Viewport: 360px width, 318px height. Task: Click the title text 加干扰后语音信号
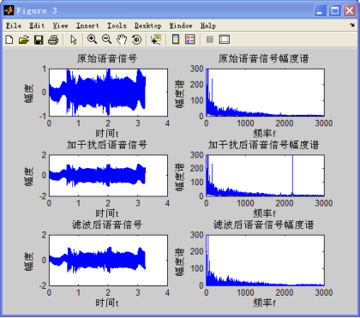[107, 145]
